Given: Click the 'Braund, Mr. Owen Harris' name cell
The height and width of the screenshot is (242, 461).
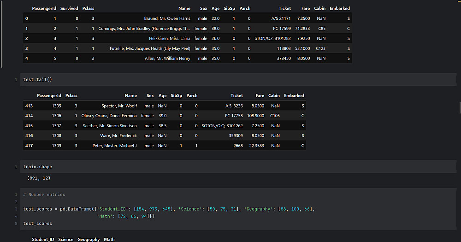Looking at the screenshot, I should [167, 18].
